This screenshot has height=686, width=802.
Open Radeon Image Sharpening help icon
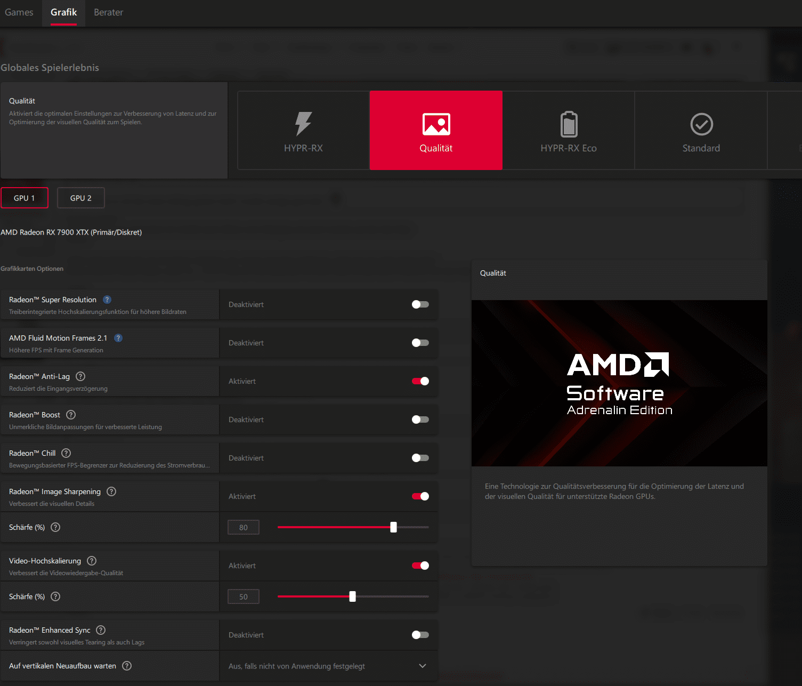pos(111,491)
